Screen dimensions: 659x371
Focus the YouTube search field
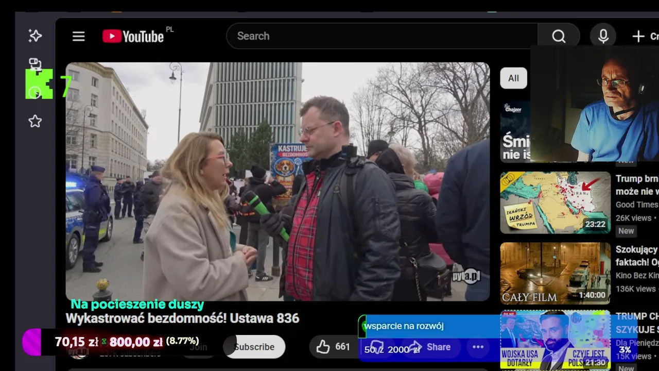point(382,36)
